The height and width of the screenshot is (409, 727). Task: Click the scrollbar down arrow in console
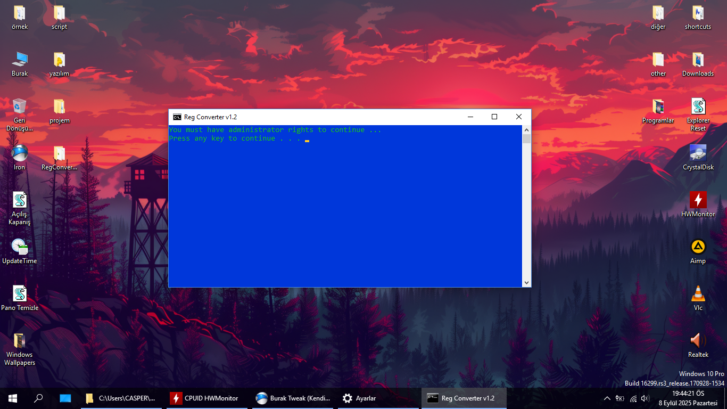click(x=526, y=283)
